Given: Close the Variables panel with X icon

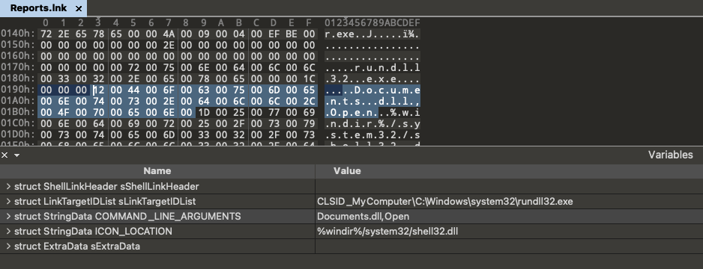Looking at the screenshot, I should click(4, 155).
